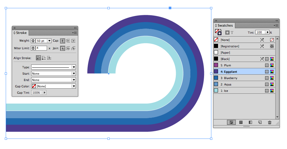Open the Stroke panel menu
287x149 pixels.
click(x=74, y=33)
